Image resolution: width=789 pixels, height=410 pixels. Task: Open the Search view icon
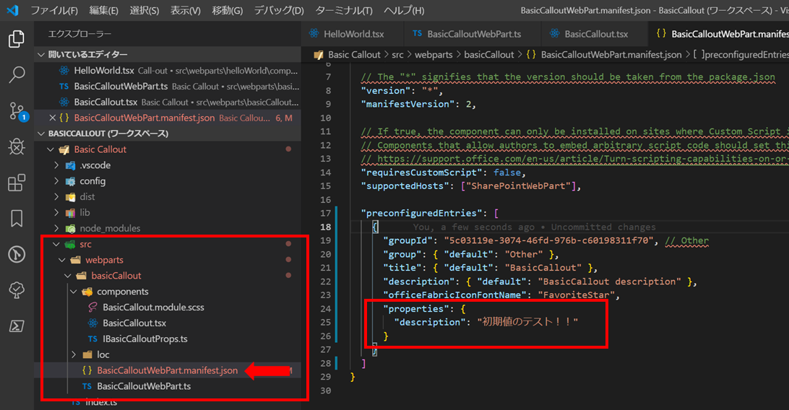(16, 75)
